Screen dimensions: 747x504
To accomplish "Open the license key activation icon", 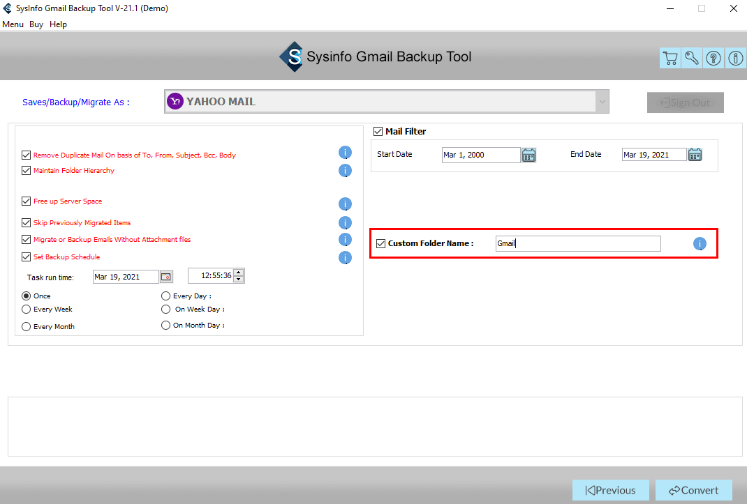I will pyautogui.click(x=692, y=58).
